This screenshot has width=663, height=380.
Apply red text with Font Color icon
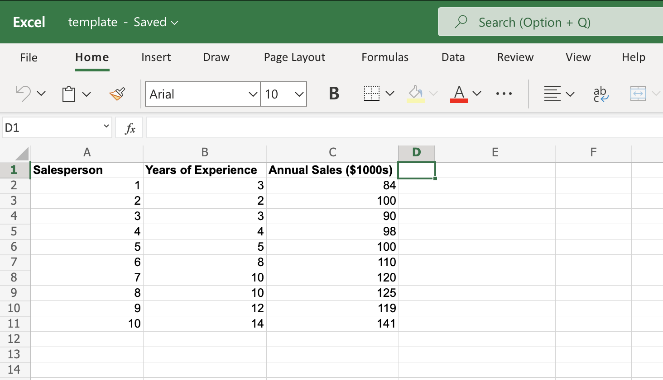(x=459, y=94)
